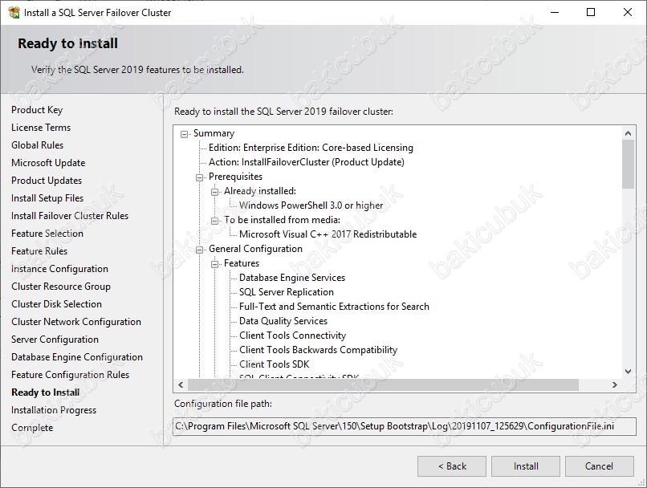Collapse the Summary tree node
Screen dimensions: 647x488
click(x=185, y=133)
